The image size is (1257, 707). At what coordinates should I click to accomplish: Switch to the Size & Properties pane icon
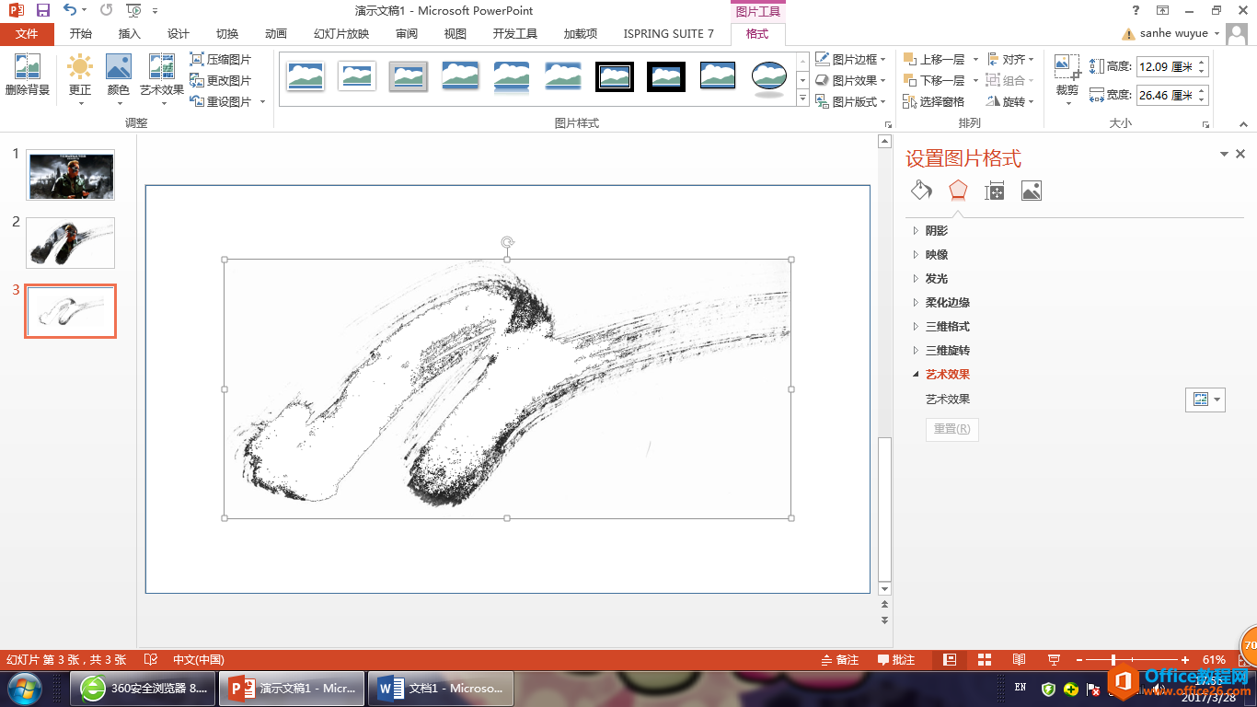(x=994, y=191)
